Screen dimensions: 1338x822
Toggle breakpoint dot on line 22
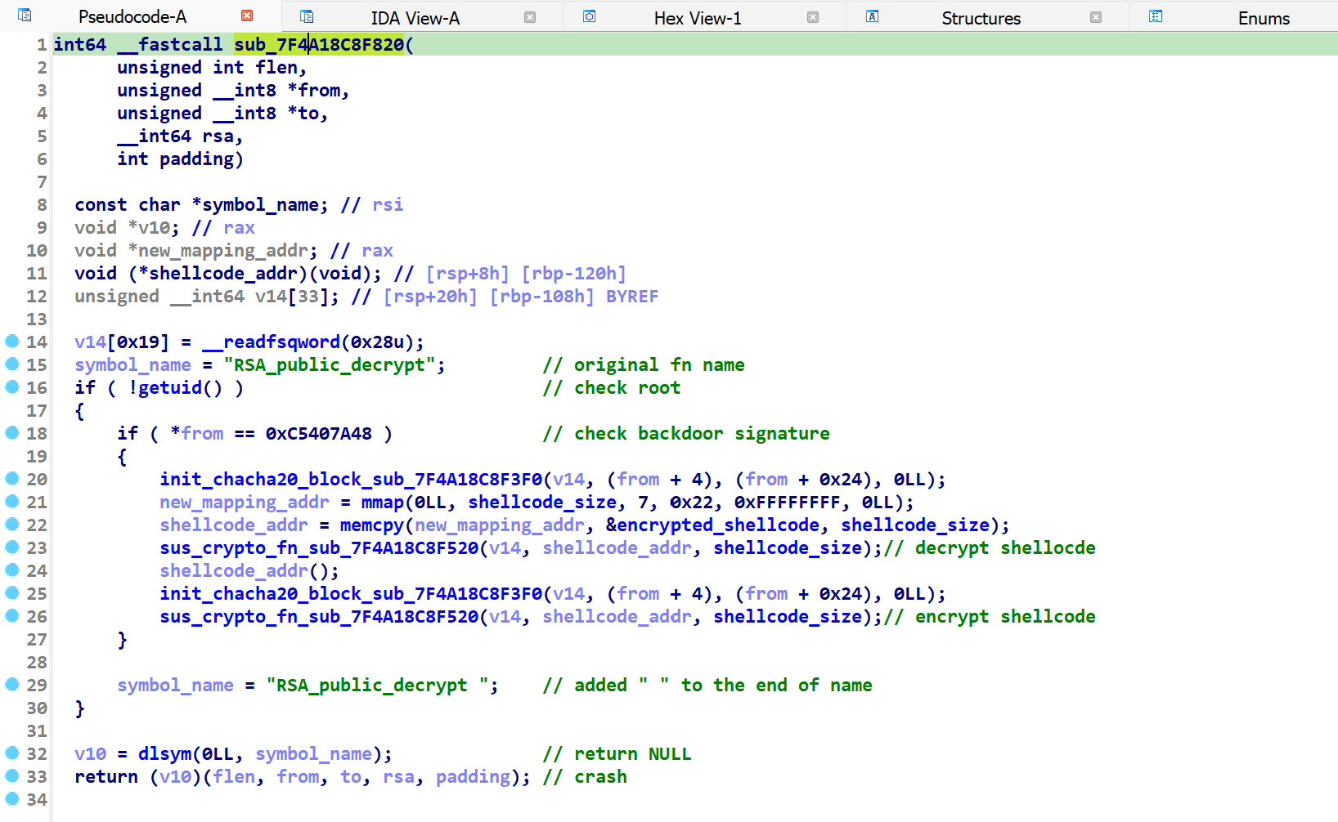click(11, 524)
